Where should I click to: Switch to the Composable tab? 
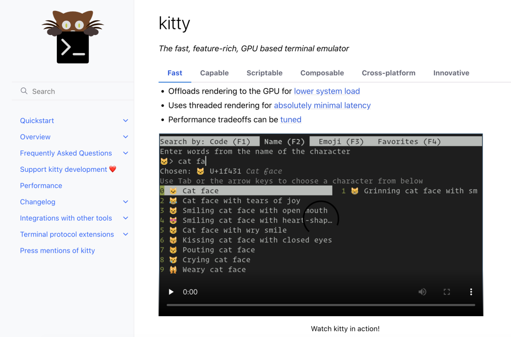coord(322,73)
